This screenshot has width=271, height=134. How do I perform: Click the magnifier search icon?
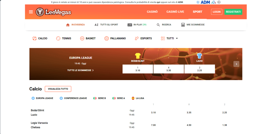tap(158, 25)
